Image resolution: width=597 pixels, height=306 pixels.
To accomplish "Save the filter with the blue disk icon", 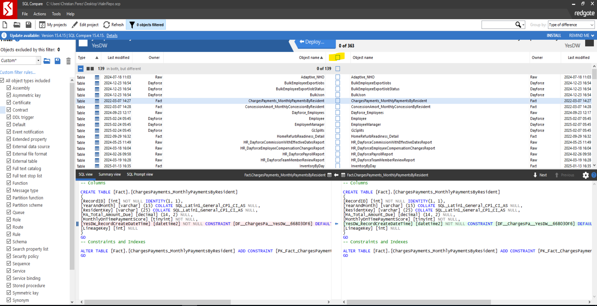I will (x=57, y=61).
